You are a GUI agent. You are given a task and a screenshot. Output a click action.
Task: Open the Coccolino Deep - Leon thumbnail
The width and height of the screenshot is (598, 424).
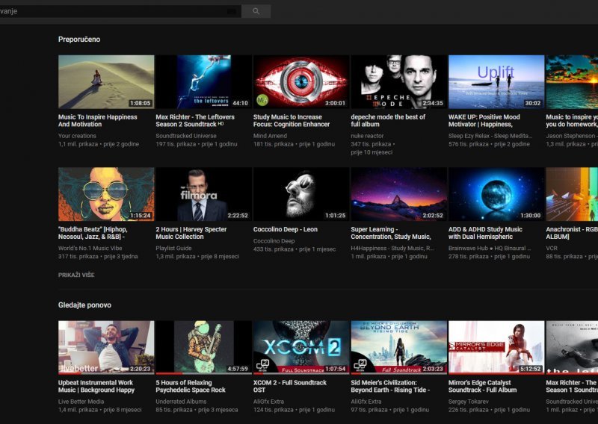coord(300,194)
